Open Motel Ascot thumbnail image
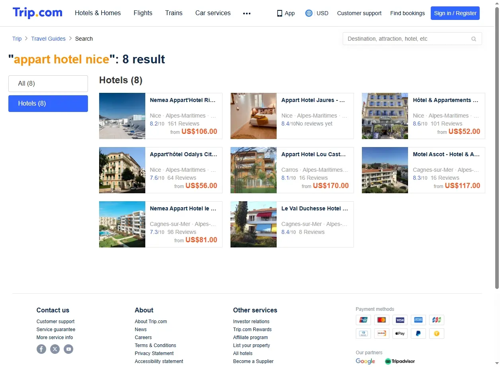500x367 pixels. point(385,170)
